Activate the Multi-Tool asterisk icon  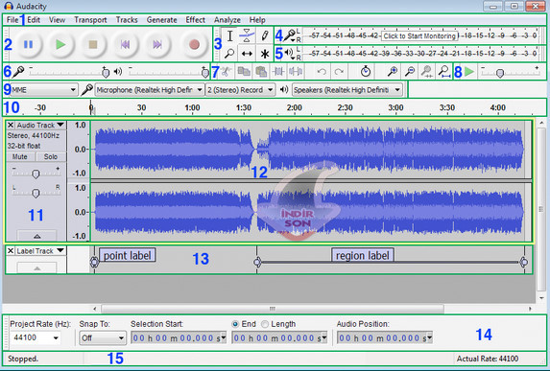click(265, 54)
